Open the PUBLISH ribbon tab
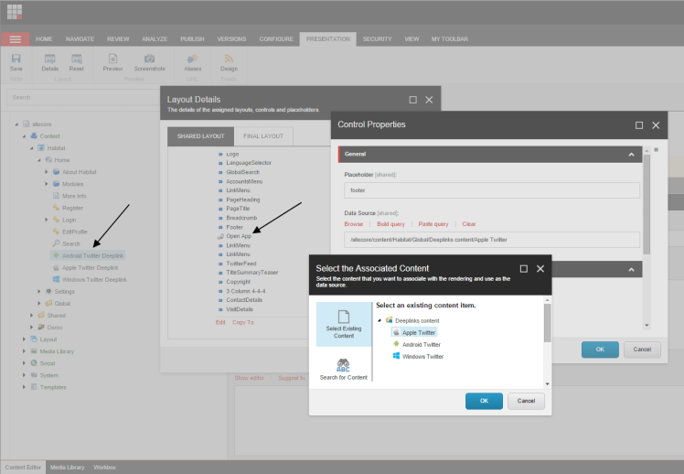 coord(192,39)
